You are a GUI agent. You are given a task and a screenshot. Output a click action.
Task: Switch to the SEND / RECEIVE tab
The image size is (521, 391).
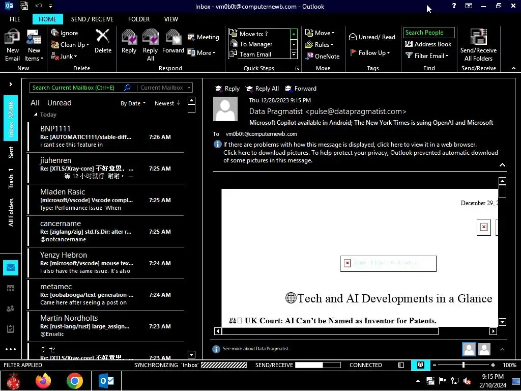[92, 19]
